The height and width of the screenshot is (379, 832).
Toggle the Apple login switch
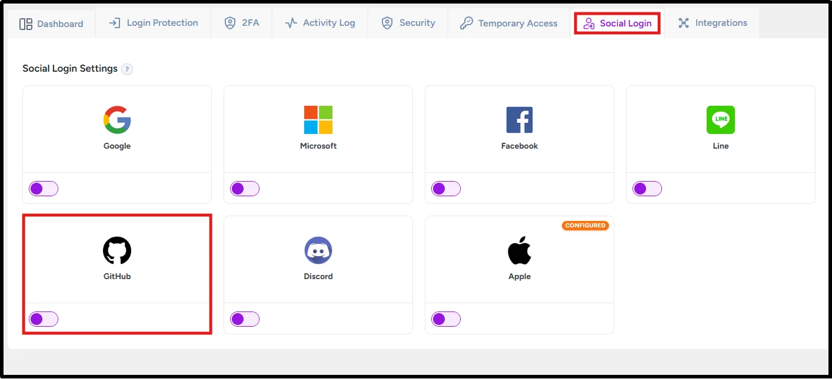446,319
